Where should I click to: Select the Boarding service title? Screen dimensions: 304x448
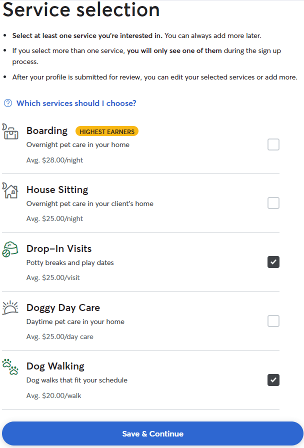point(47,131)
